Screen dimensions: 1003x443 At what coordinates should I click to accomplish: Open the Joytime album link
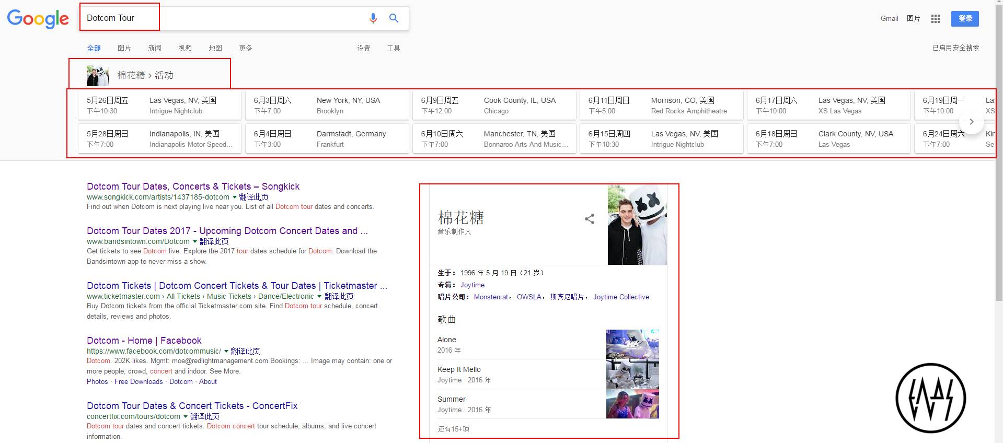(x=472, y=285)
